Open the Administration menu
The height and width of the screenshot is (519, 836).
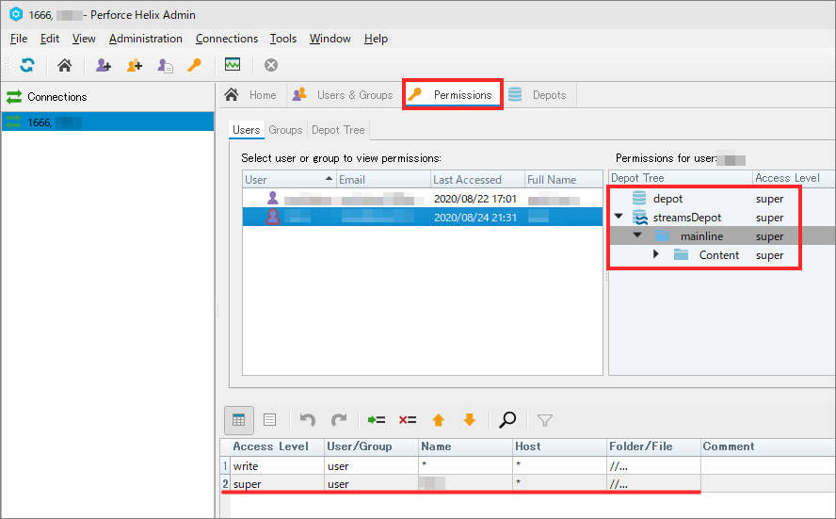click(x=146, y=39)
